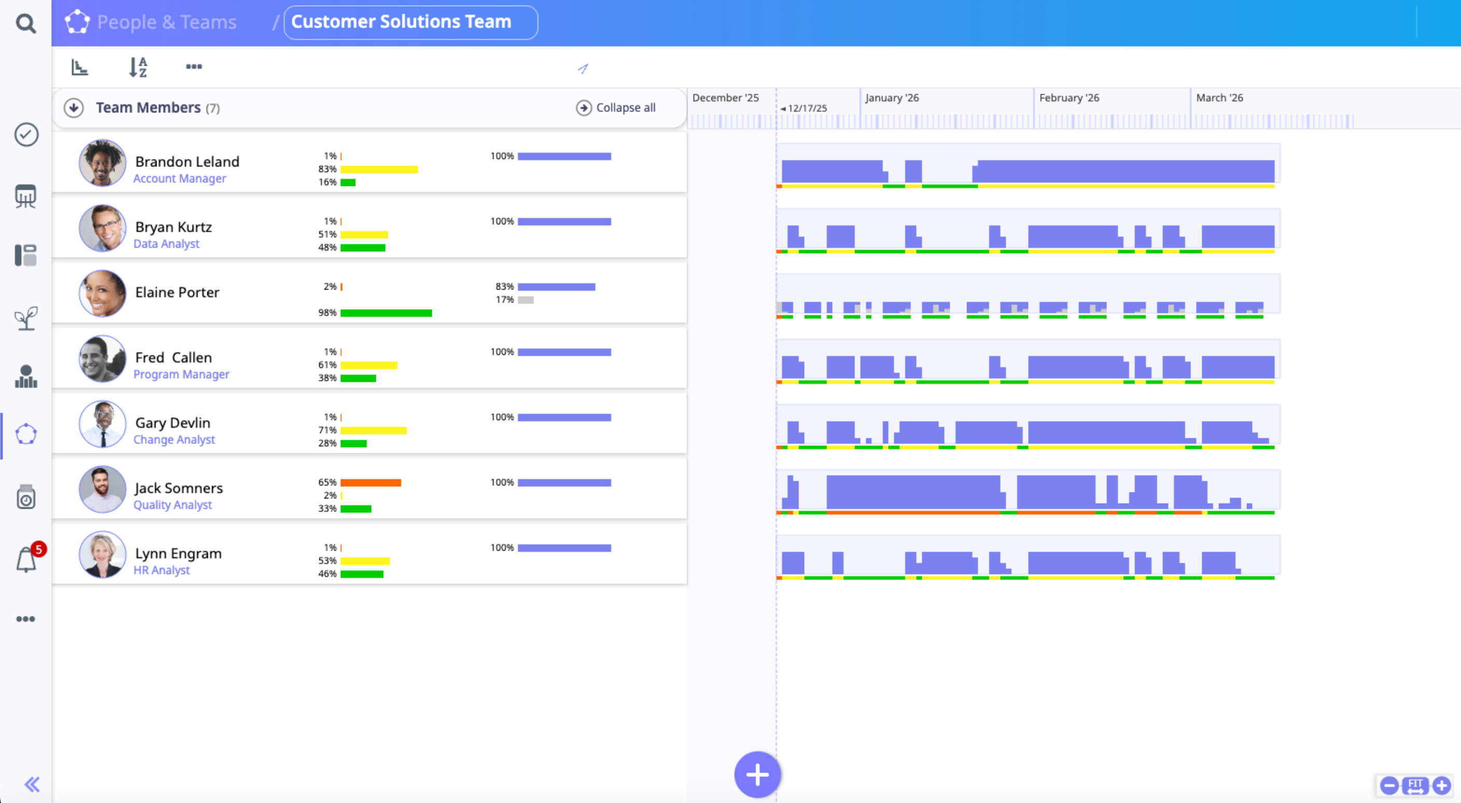1461x803 pixels.
Task: Open the timer jar sidebar icon
Action: point(26,497)
